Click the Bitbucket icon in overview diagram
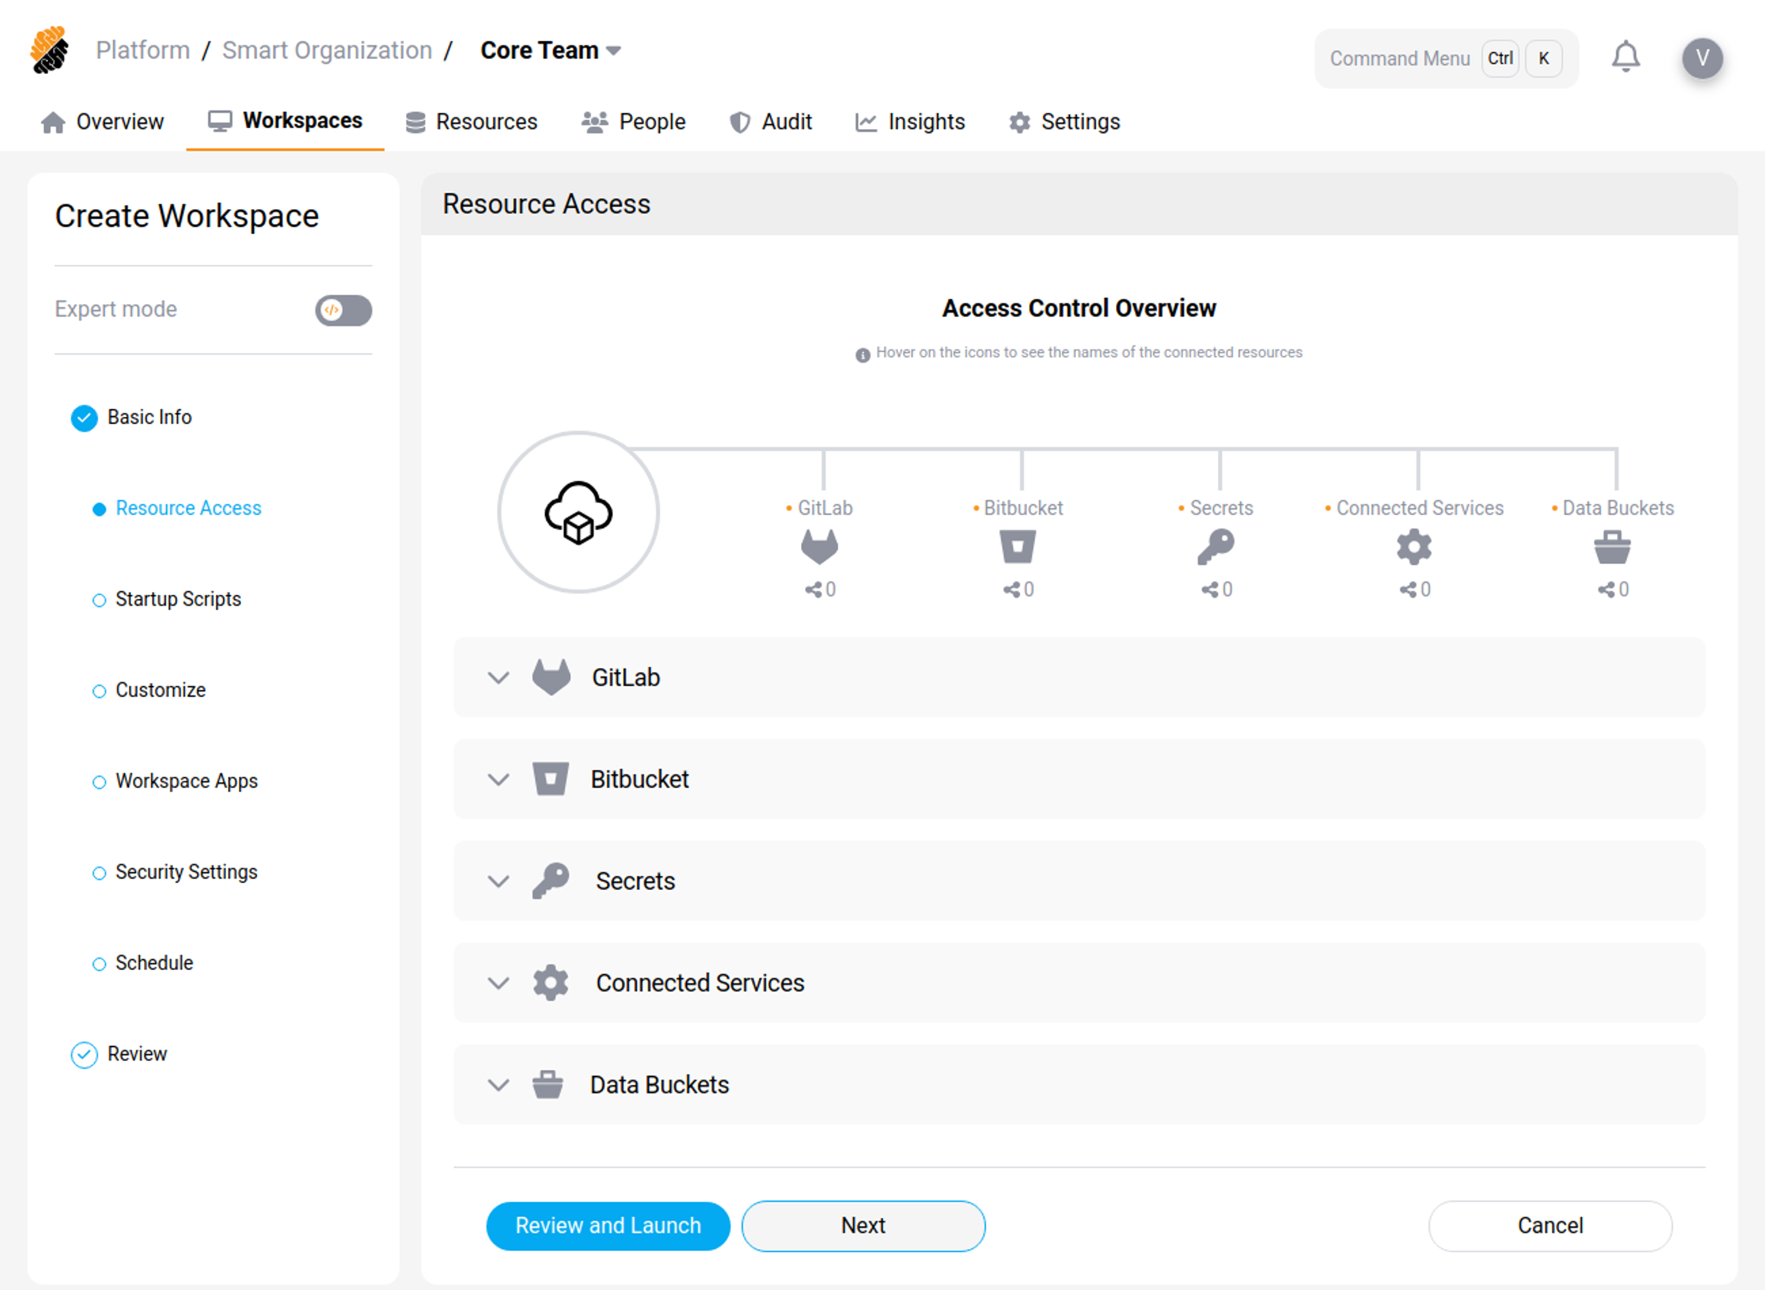 pos(1017,546)
